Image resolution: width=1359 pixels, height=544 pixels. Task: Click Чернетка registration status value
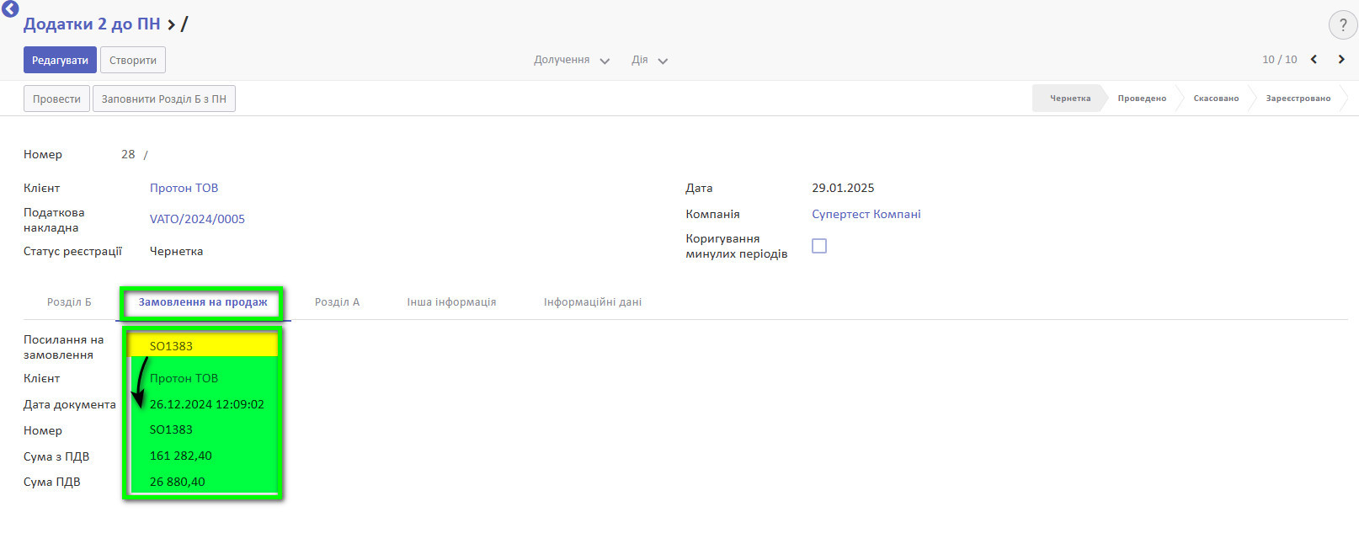[x=176, y=251]
